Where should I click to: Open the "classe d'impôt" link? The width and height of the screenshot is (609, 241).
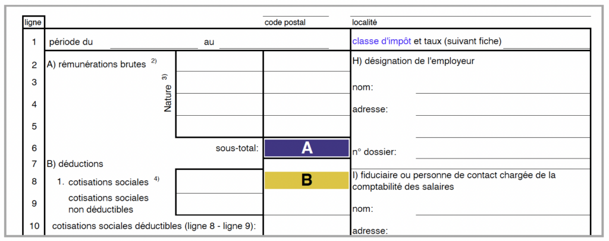click(381, 42)
